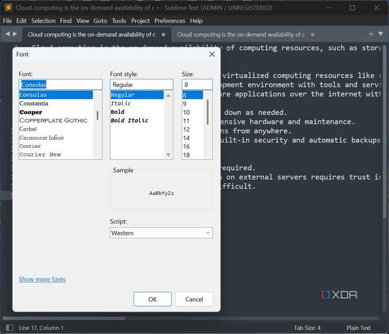
Task: Switch to the first Cloud computing tab
Action: click(97, 34)
